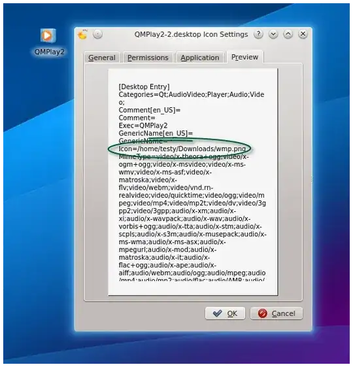Click the [Desktop Entry] header line

(144, 87)
